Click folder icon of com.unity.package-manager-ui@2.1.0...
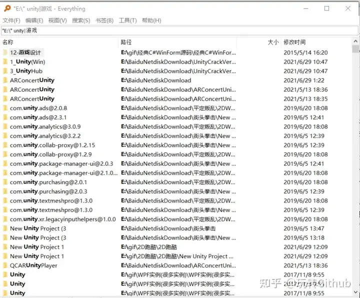The image size is (360, 298). (5, 173)
